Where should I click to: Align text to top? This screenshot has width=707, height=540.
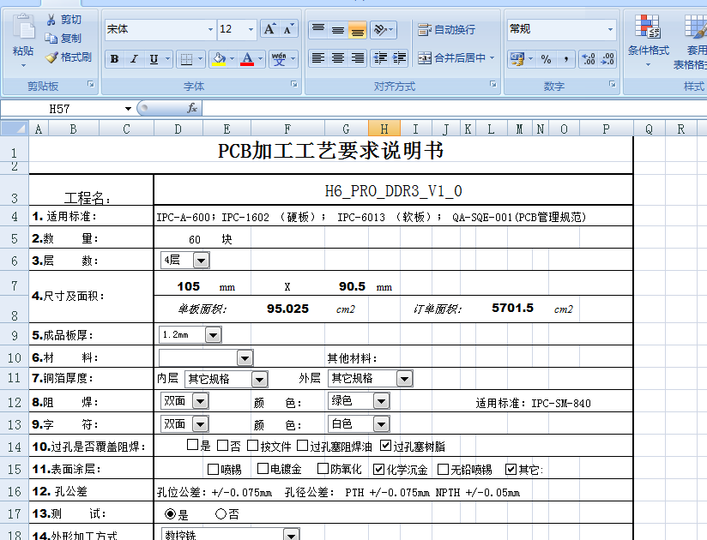point(318,29)
